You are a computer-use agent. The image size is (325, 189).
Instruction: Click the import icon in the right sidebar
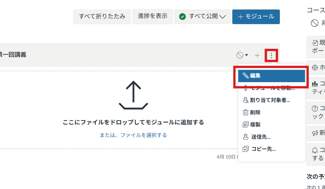coord(315,43)
